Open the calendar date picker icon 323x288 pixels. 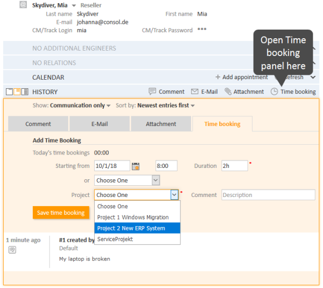pos(136,166)
